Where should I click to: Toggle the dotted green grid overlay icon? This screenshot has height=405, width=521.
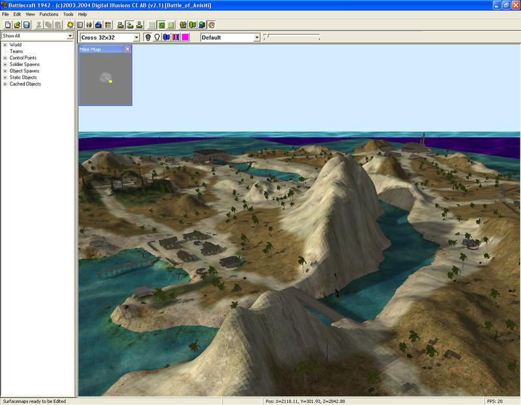coord(171,25)
